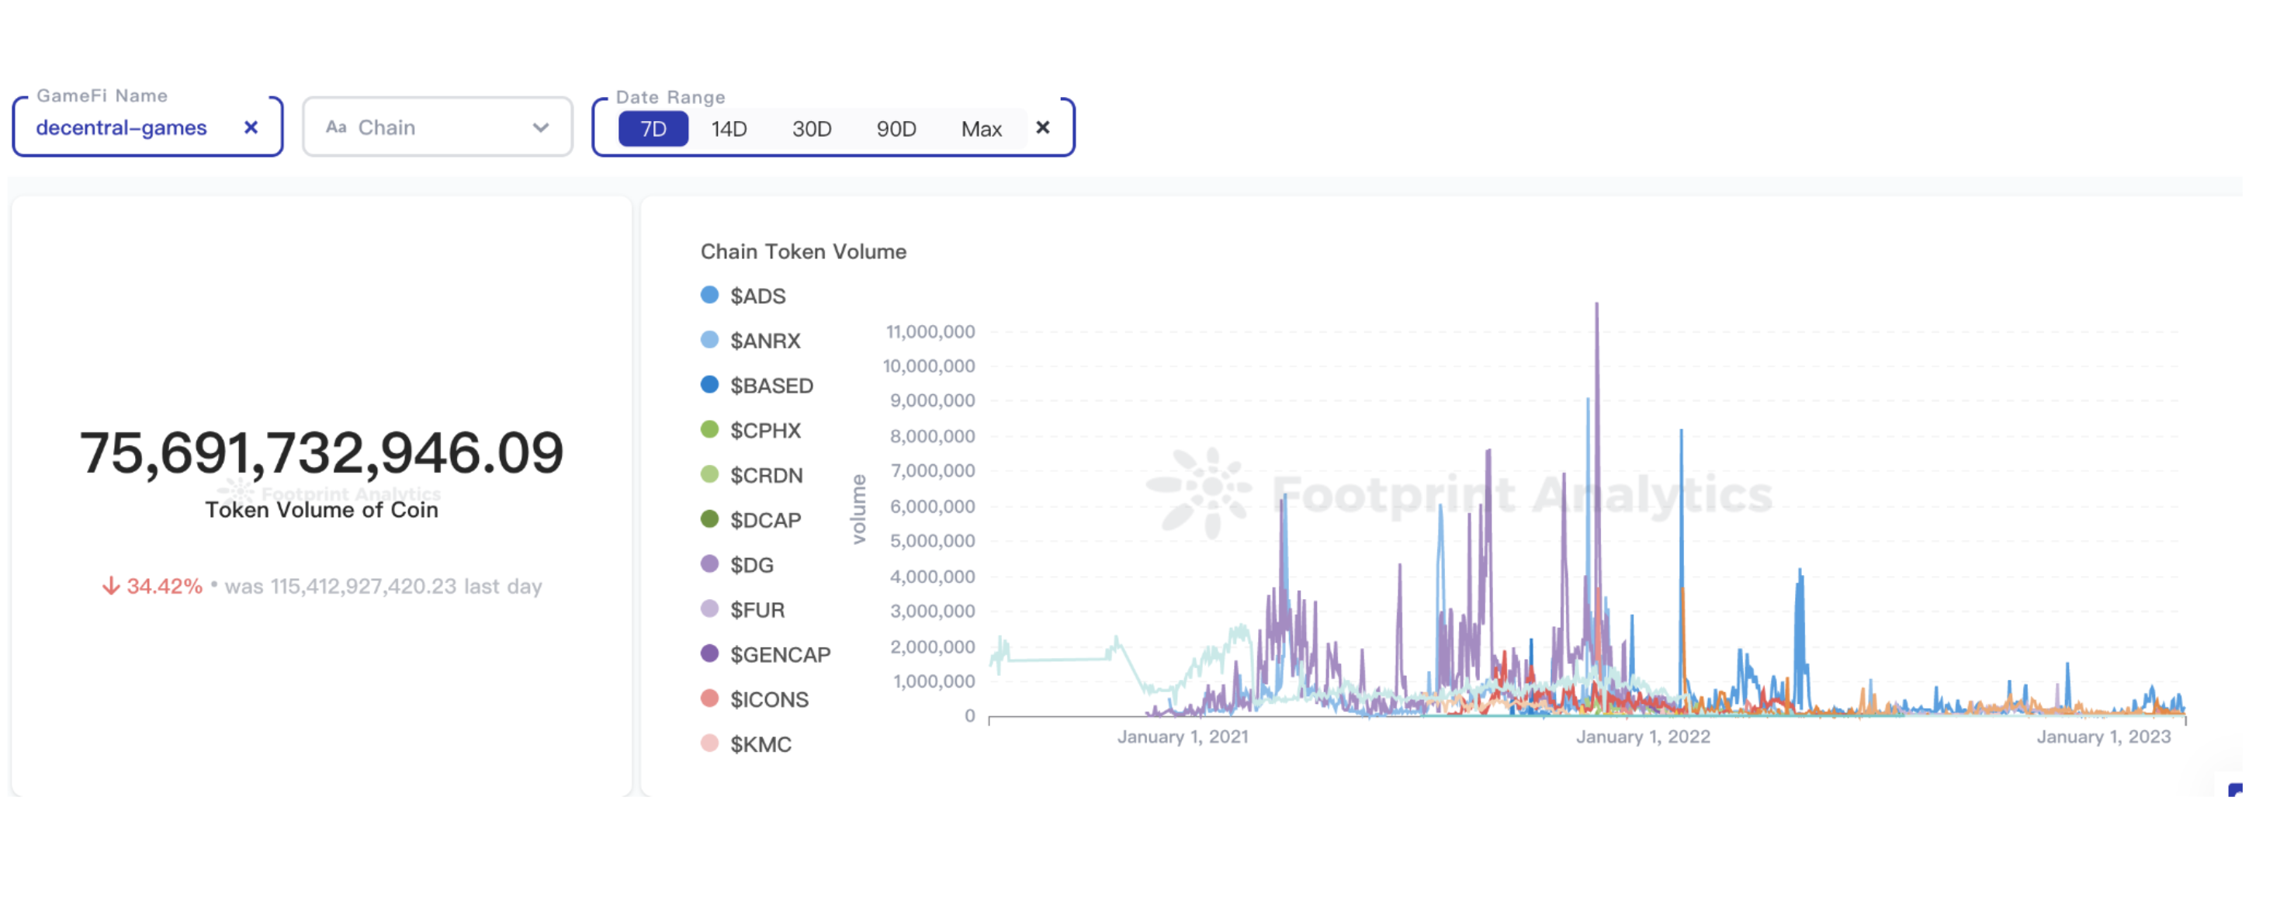Click the $DG purple legend dot
The width and height of the screenshot is (2280, 908).
(x=709, y=563)
